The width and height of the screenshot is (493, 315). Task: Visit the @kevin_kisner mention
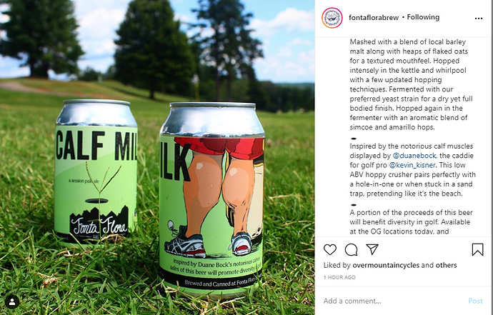coord(412,165)
